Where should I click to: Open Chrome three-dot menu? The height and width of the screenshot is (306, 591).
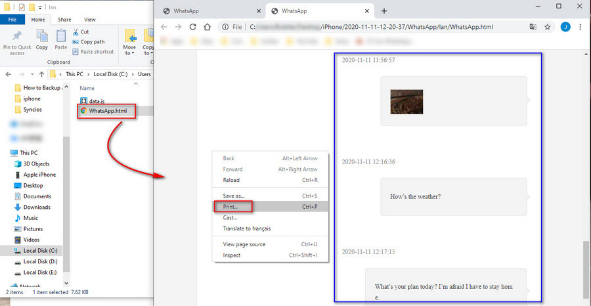pyautogui.click(x=580, y=27)
